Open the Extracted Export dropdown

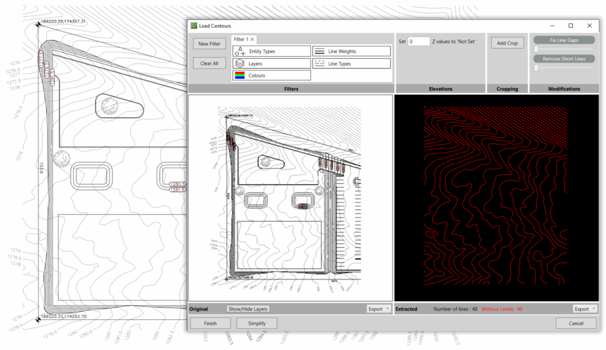click(585, 309)
